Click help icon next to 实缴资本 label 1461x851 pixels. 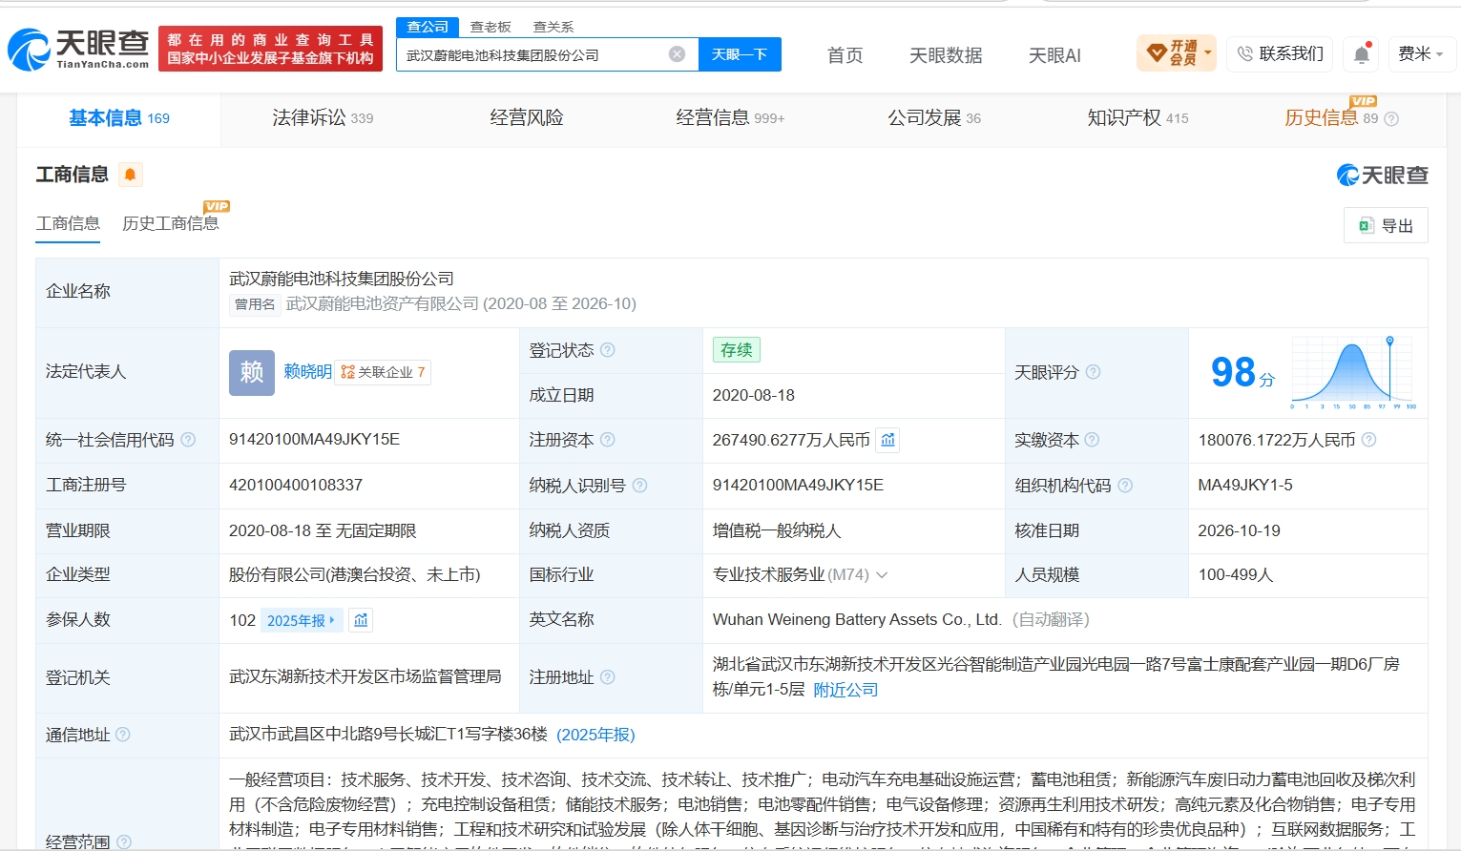point(1092,440)
